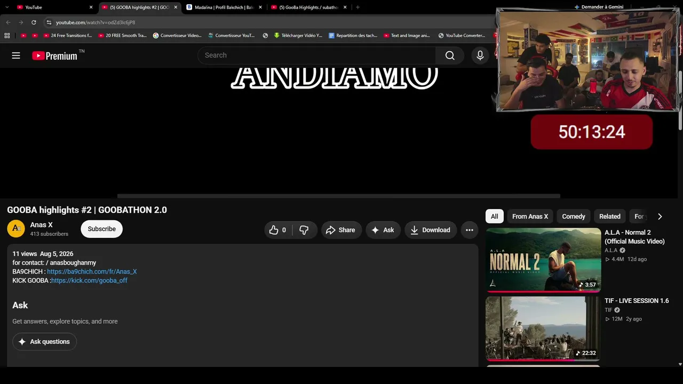Switch to the GooBa Highlights subathon tab

click(309, 7)
